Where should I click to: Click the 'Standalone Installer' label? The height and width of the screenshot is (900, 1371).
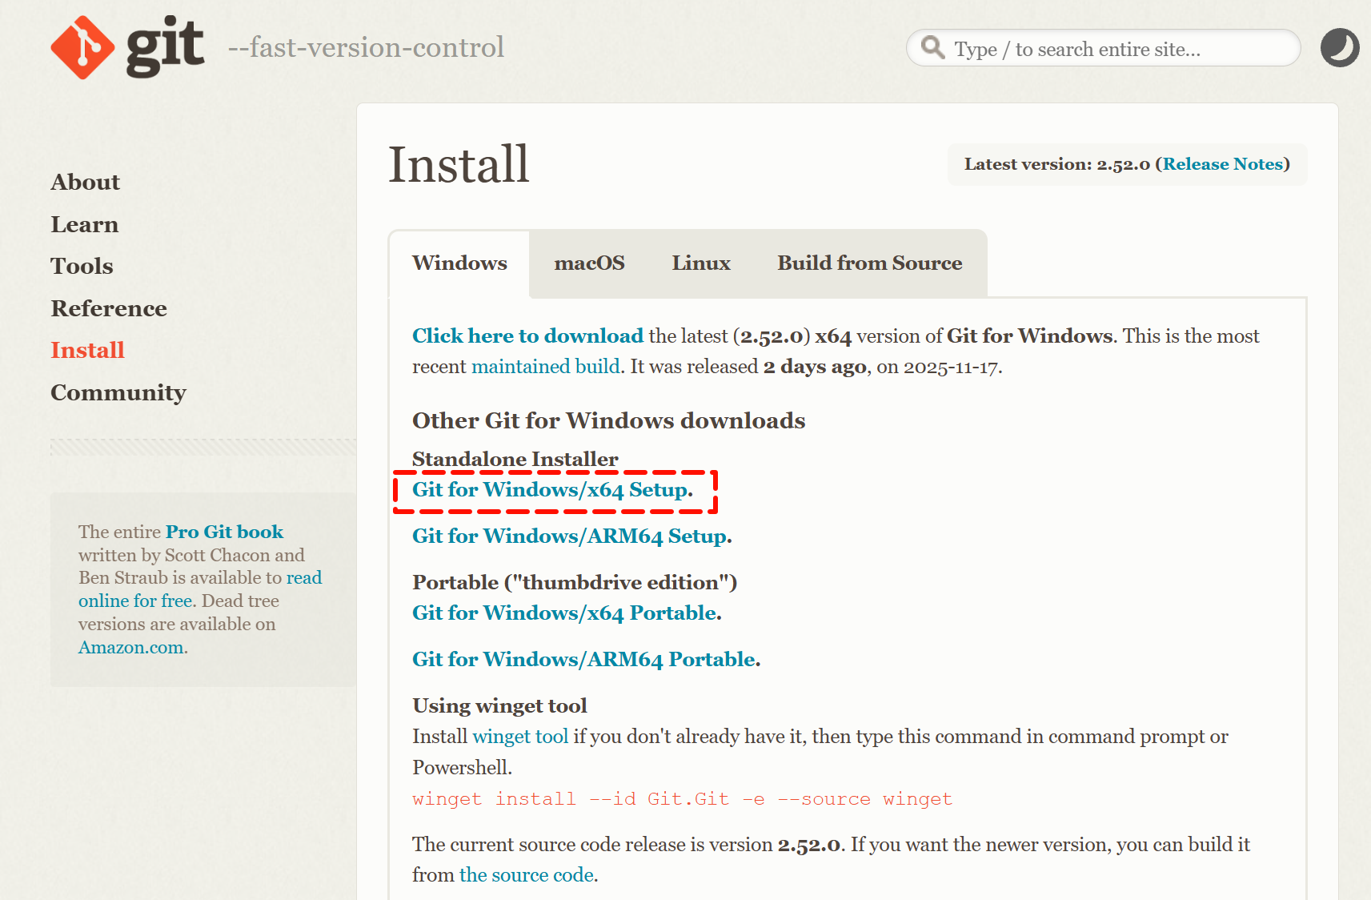click(x=515, y=459)
